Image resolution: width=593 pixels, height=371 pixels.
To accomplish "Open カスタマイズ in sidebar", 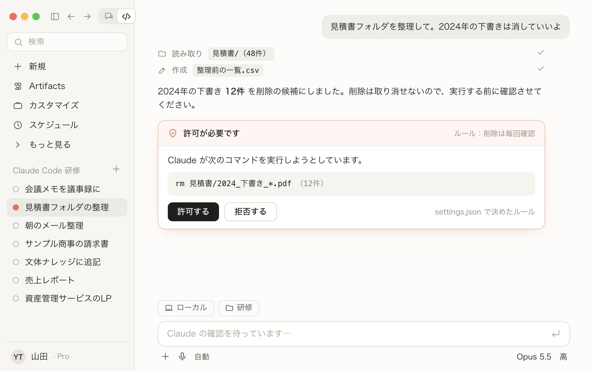I will click(x=67, y=106).
